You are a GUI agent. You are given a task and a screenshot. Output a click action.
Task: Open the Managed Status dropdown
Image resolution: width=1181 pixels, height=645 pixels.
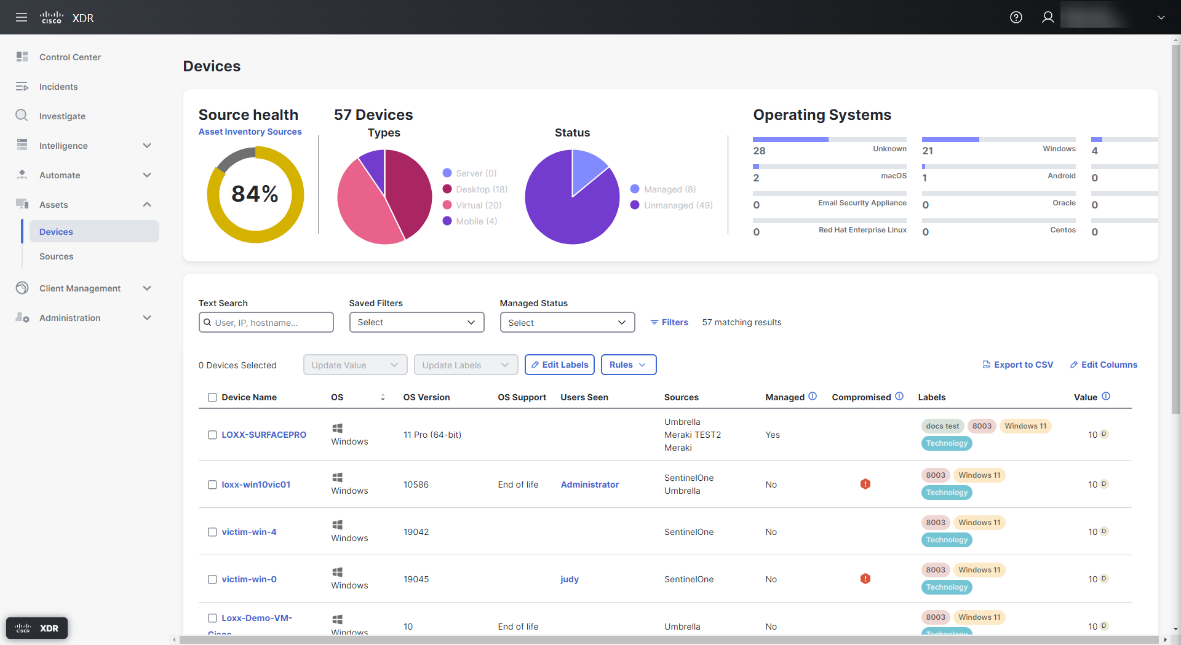pos(567,322)
